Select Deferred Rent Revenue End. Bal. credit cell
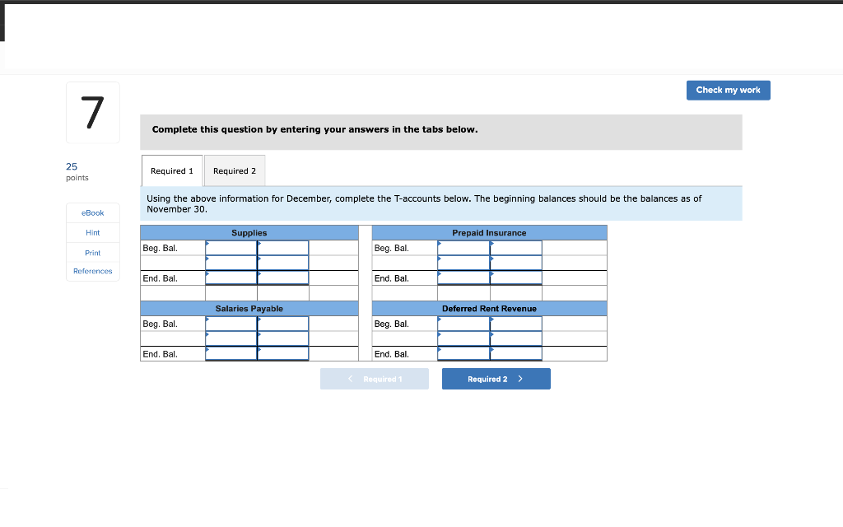The height and width of the screenshot is (527, 843). pos(516,354)
